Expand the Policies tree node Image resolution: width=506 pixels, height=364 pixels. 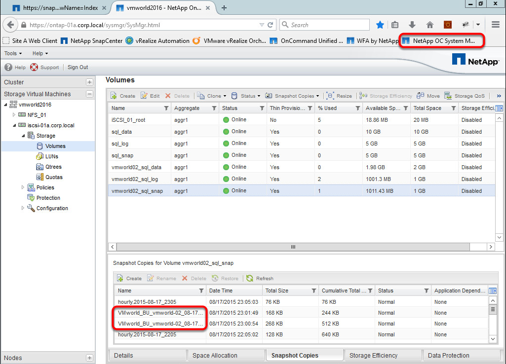click(x=23, y=187)
